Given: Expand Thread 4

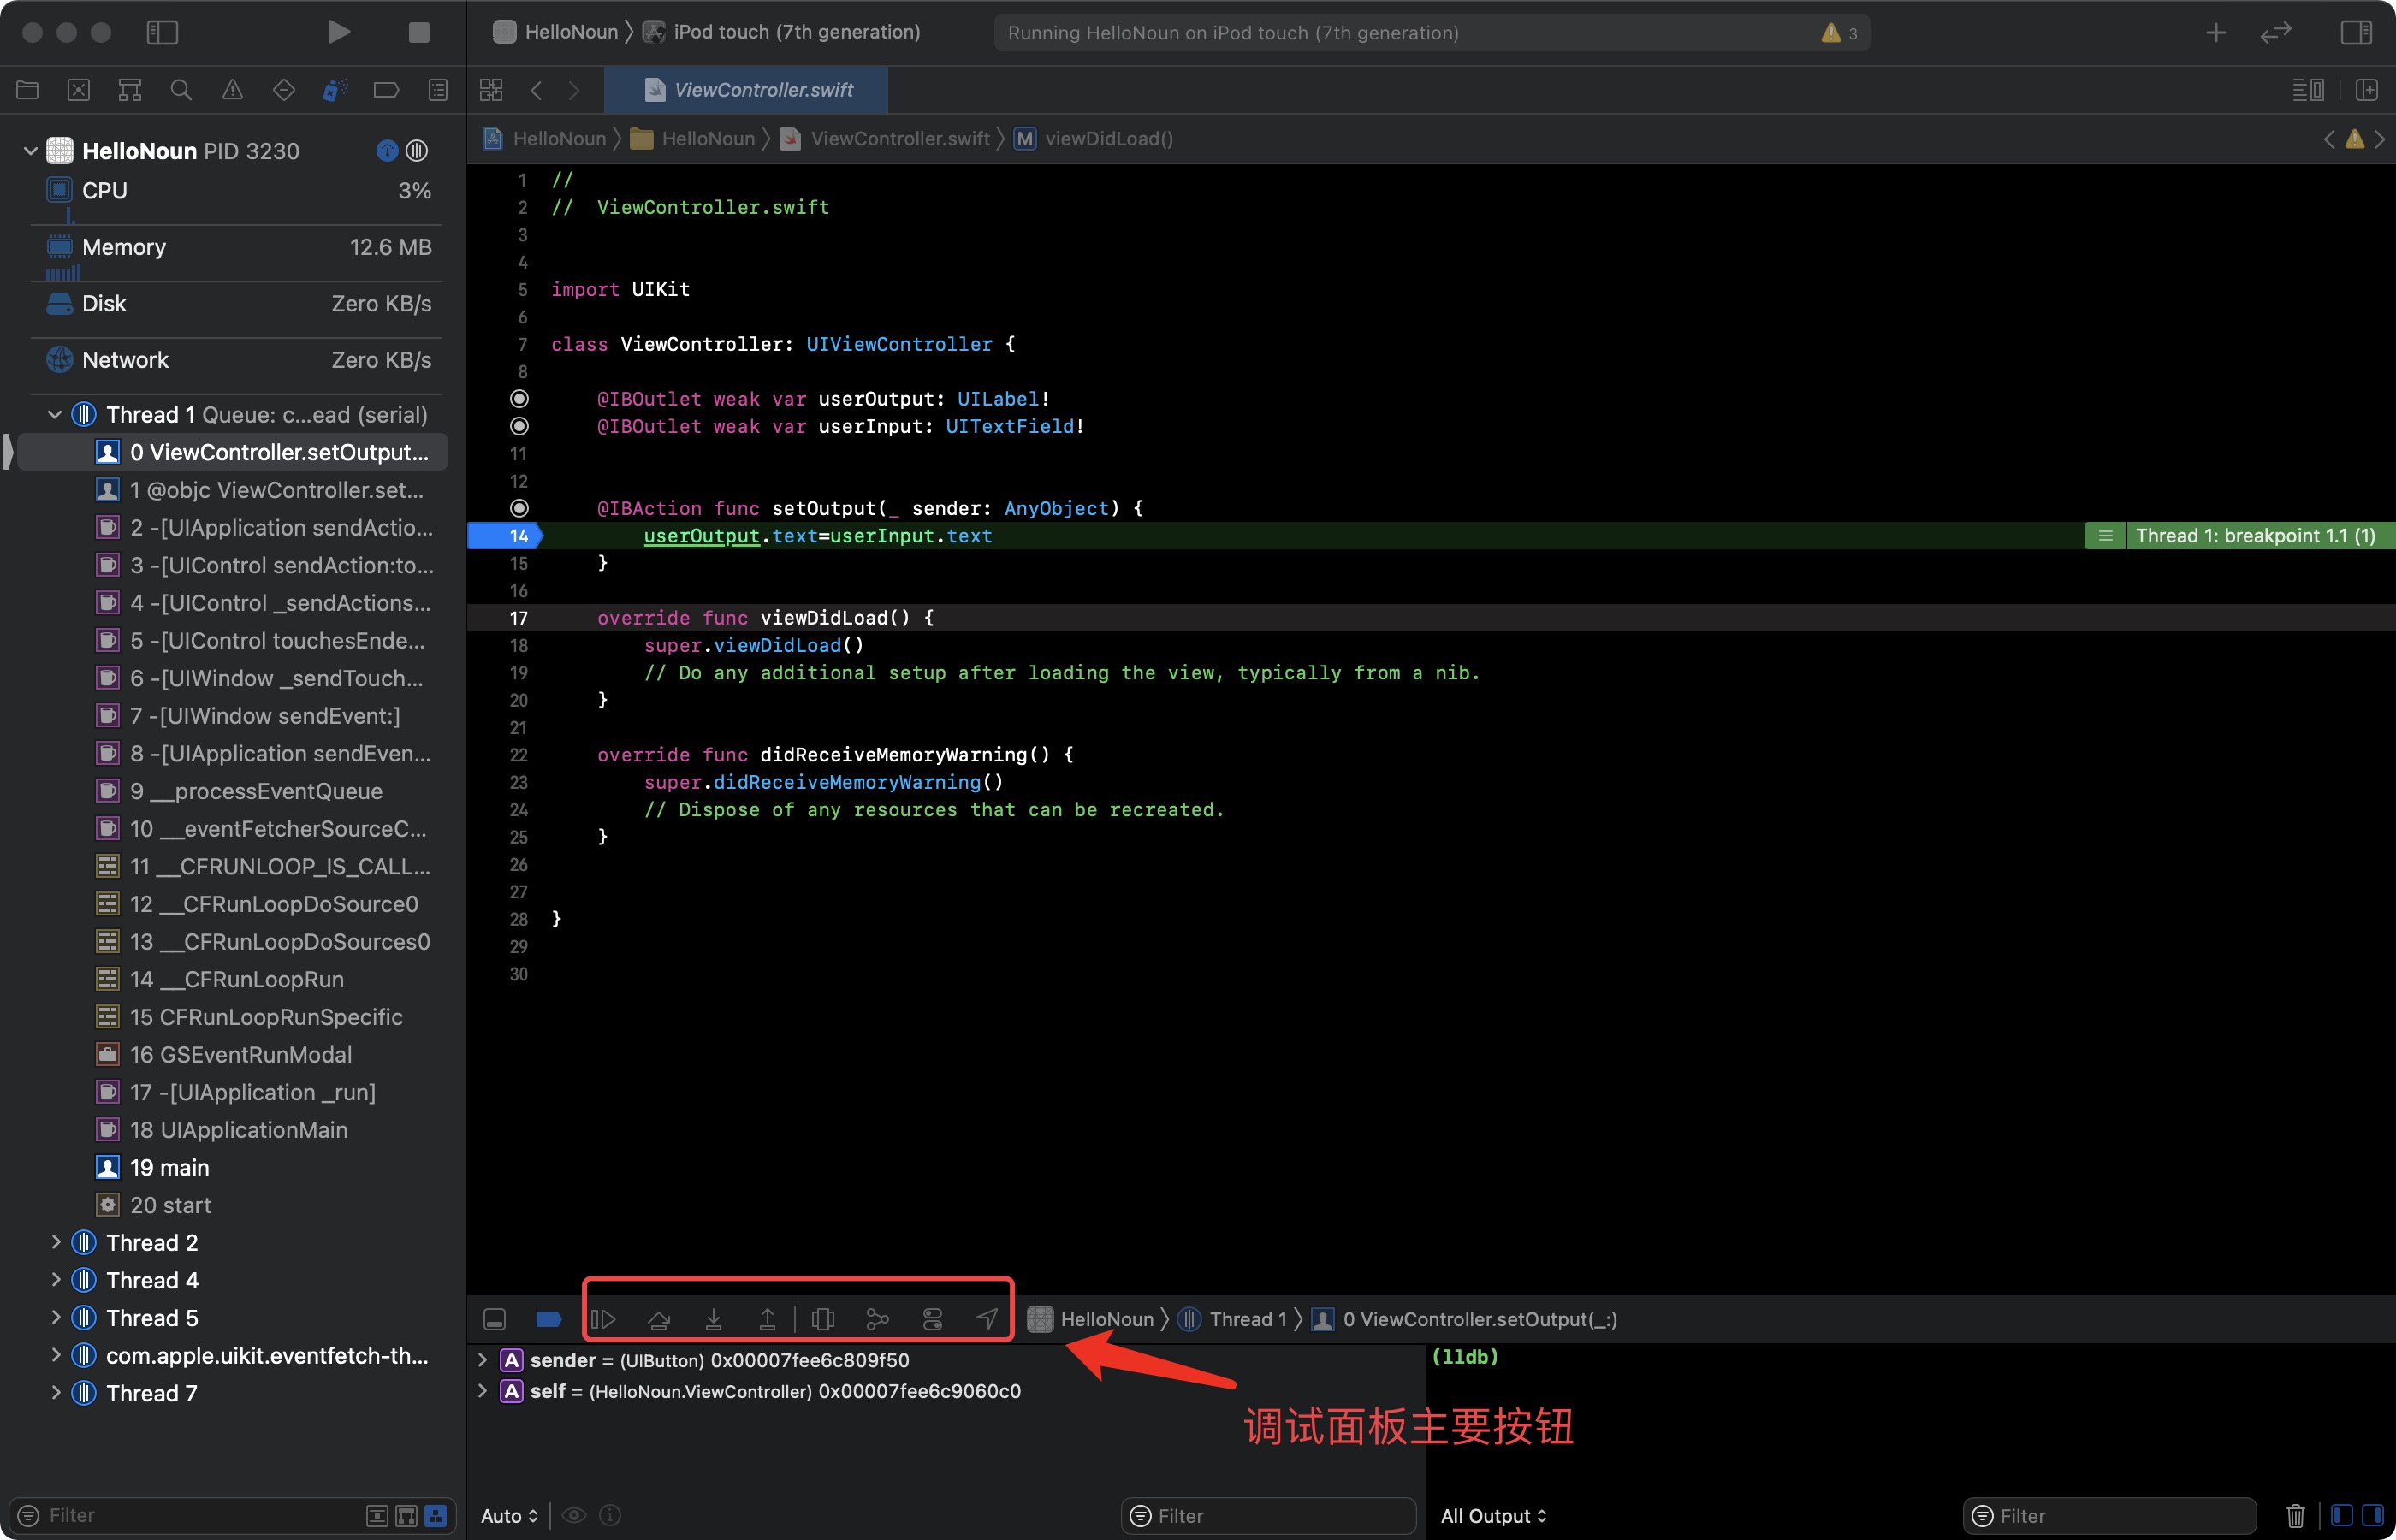Looking at the screenshot, I should point(55,1280).
